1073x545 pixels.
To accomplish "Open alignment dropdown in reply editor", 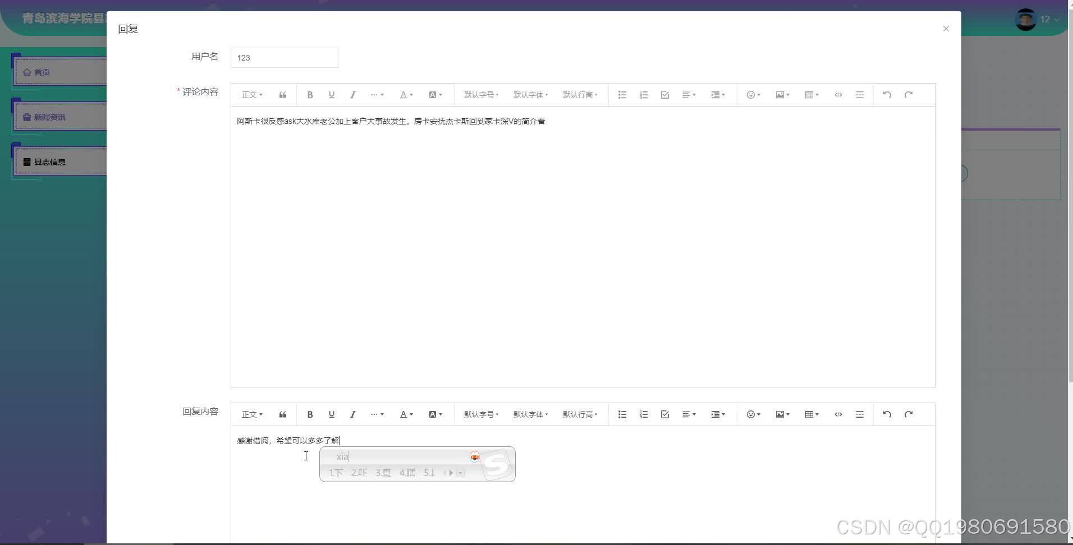I will click(x=689, y=414).
